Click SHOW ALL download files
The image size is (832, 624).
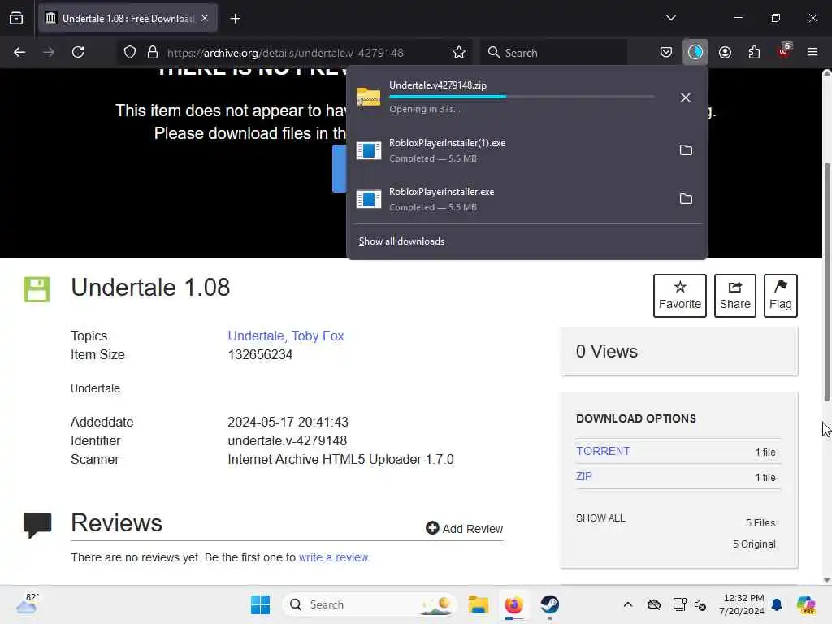(600, 518)
